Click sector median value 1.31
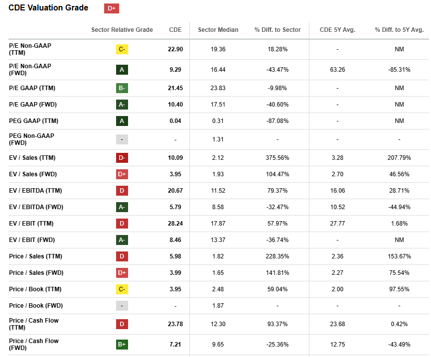Viewport: 431px width, 357px height. click(218, 139)
